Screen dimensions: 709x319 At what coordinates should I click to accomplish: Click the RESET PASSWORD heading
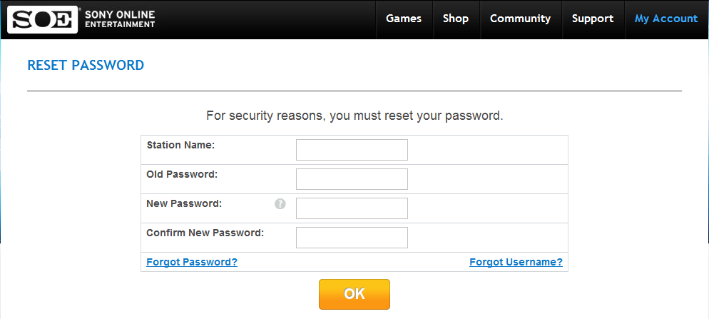(86, 66)
